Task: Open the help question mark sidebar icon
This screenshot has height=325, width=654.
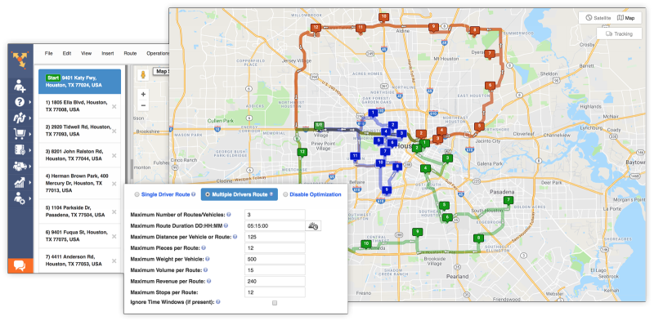Action: point(19,102)
